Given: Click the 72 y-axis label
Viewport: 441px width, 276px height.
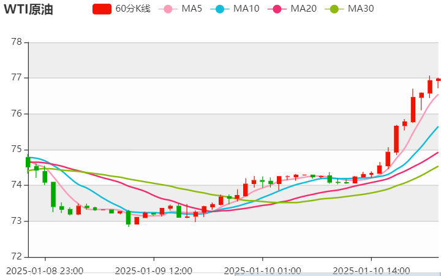Looking at the screenshot, I should click(x=17, y=257).
